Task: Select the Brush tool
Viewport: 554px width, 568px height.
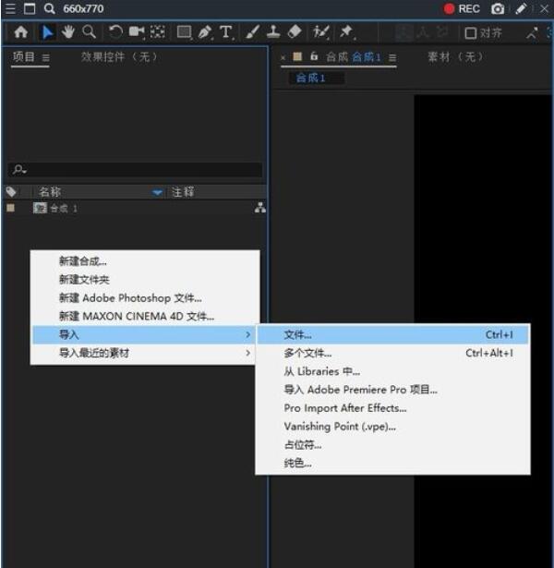Action: pyautogui.click(x=252, y=32)
